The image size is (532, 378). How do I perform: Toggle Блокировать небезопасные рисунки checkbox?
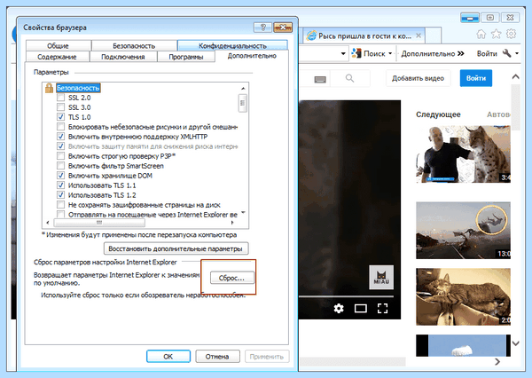(60, 127)
